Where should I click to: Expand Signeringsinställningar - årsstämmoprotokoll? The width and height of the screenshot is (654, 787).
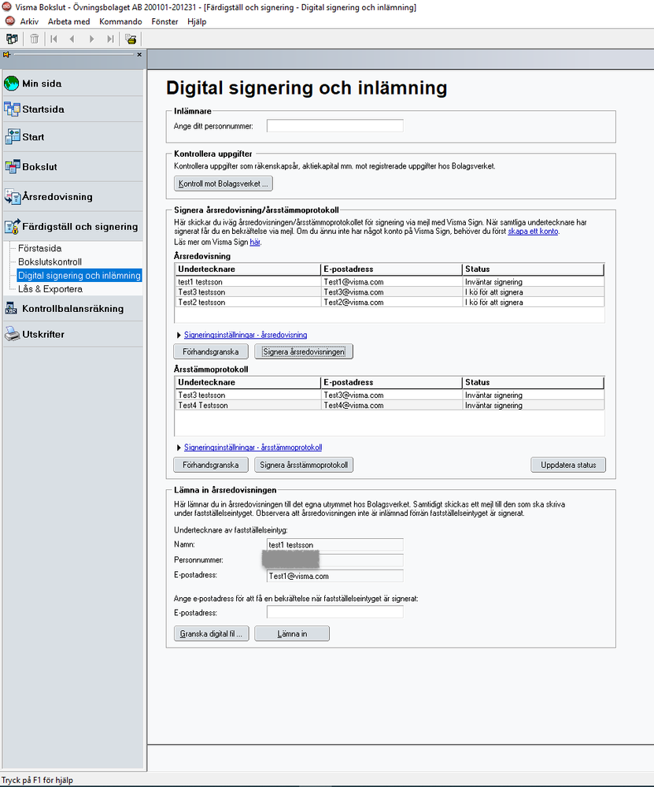tap(253, 447)
